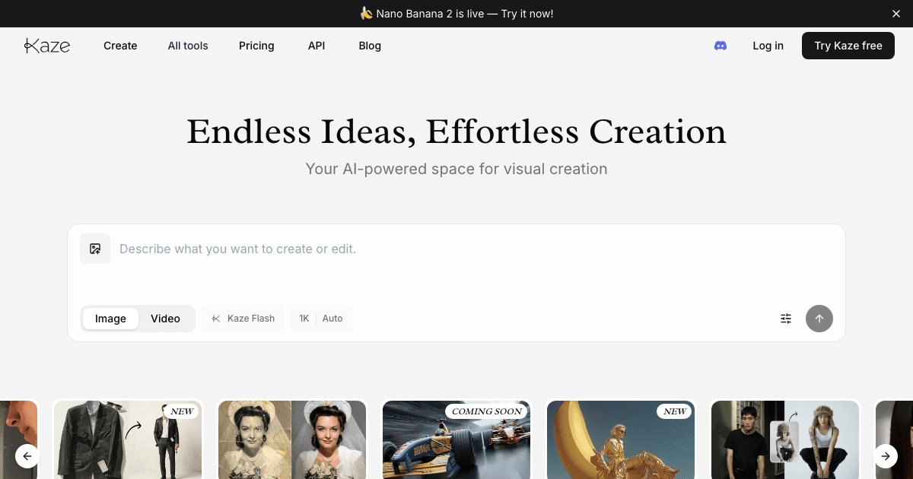The height and width of the screenshot is (479, 913).
Task: Click the Try Kaze free button
Action: point(848,46)
